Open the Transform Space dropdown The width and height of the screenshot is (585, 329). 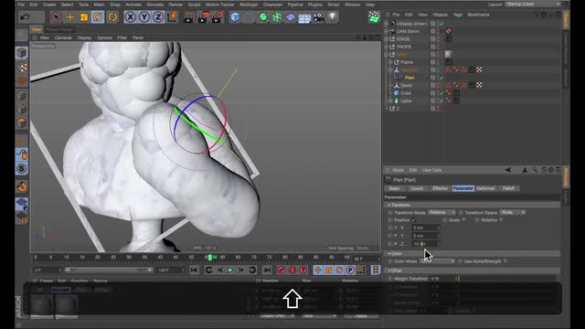[512, 212]
